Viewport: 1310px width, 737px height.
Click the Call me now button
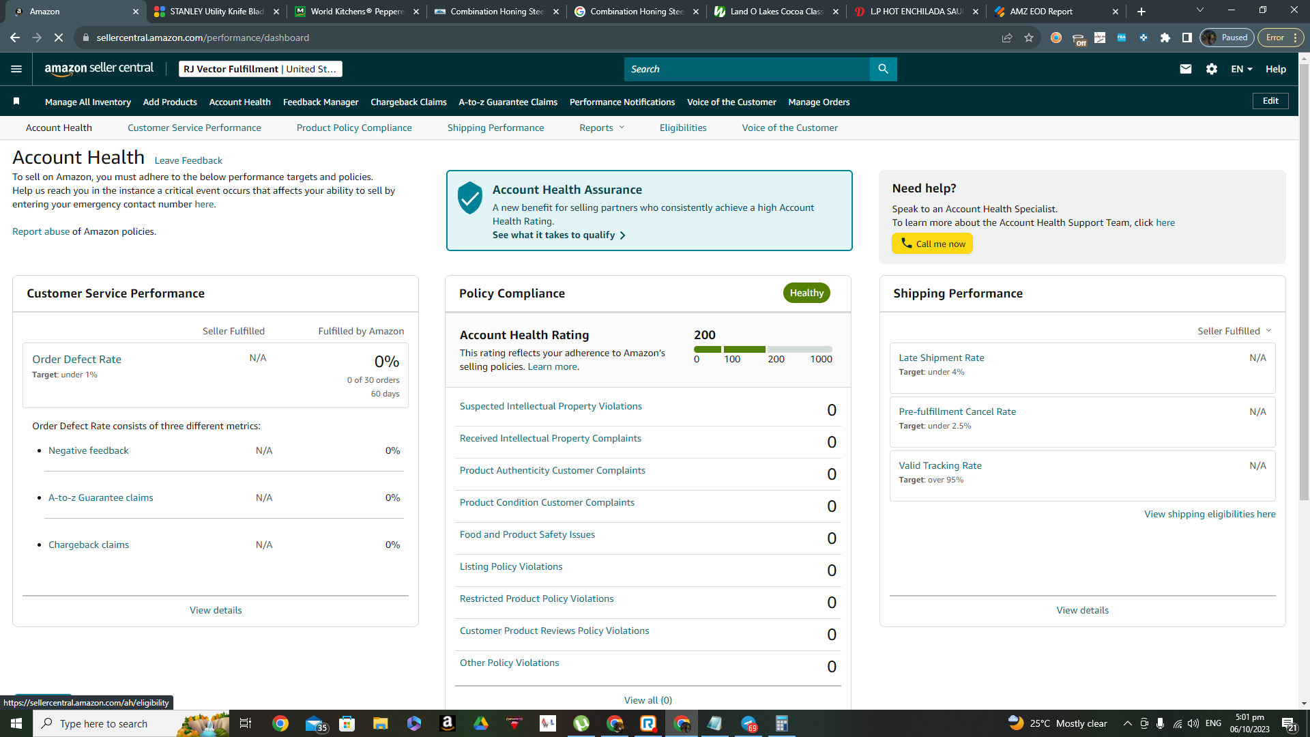(932, 244)
